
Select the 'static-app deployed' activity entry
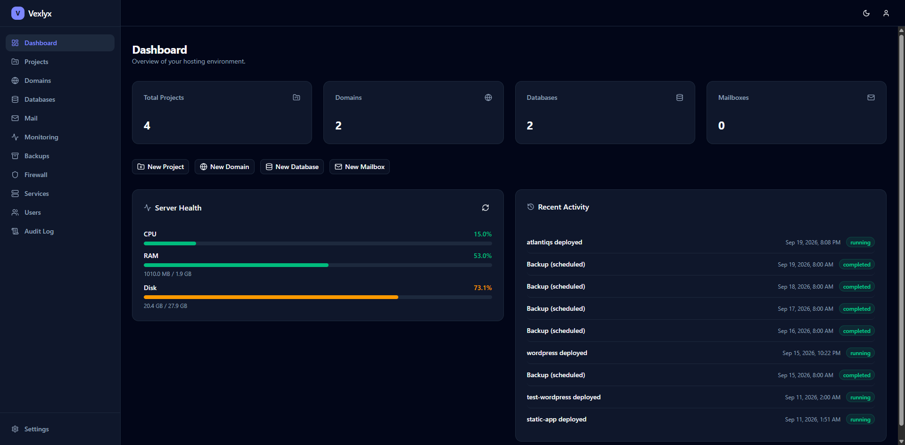(700, 419)
